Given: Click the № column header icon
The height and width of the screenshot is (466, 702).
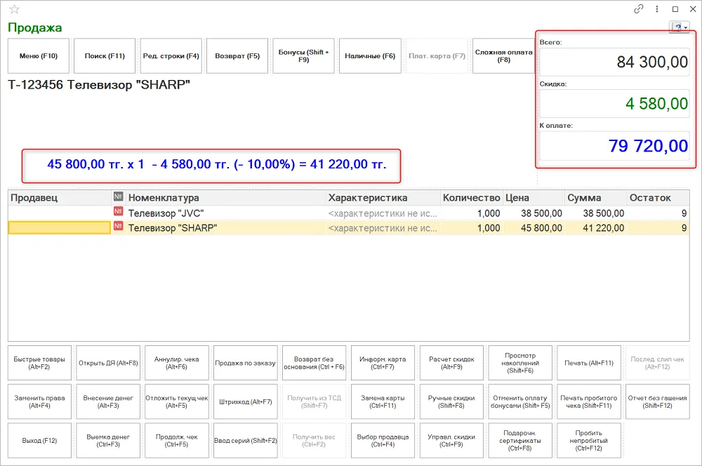Looking at the screenshot, I should [118, 197].
